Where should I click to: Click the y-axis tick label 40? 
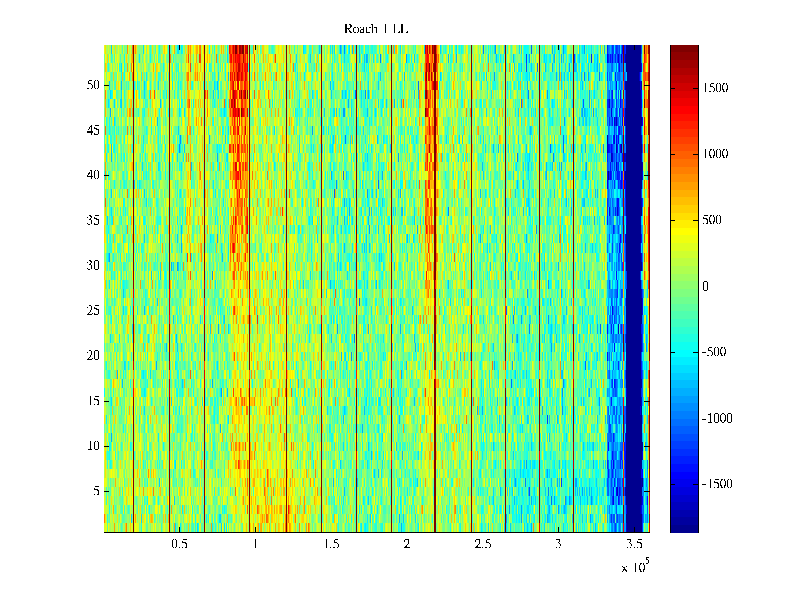click(93, 175)
